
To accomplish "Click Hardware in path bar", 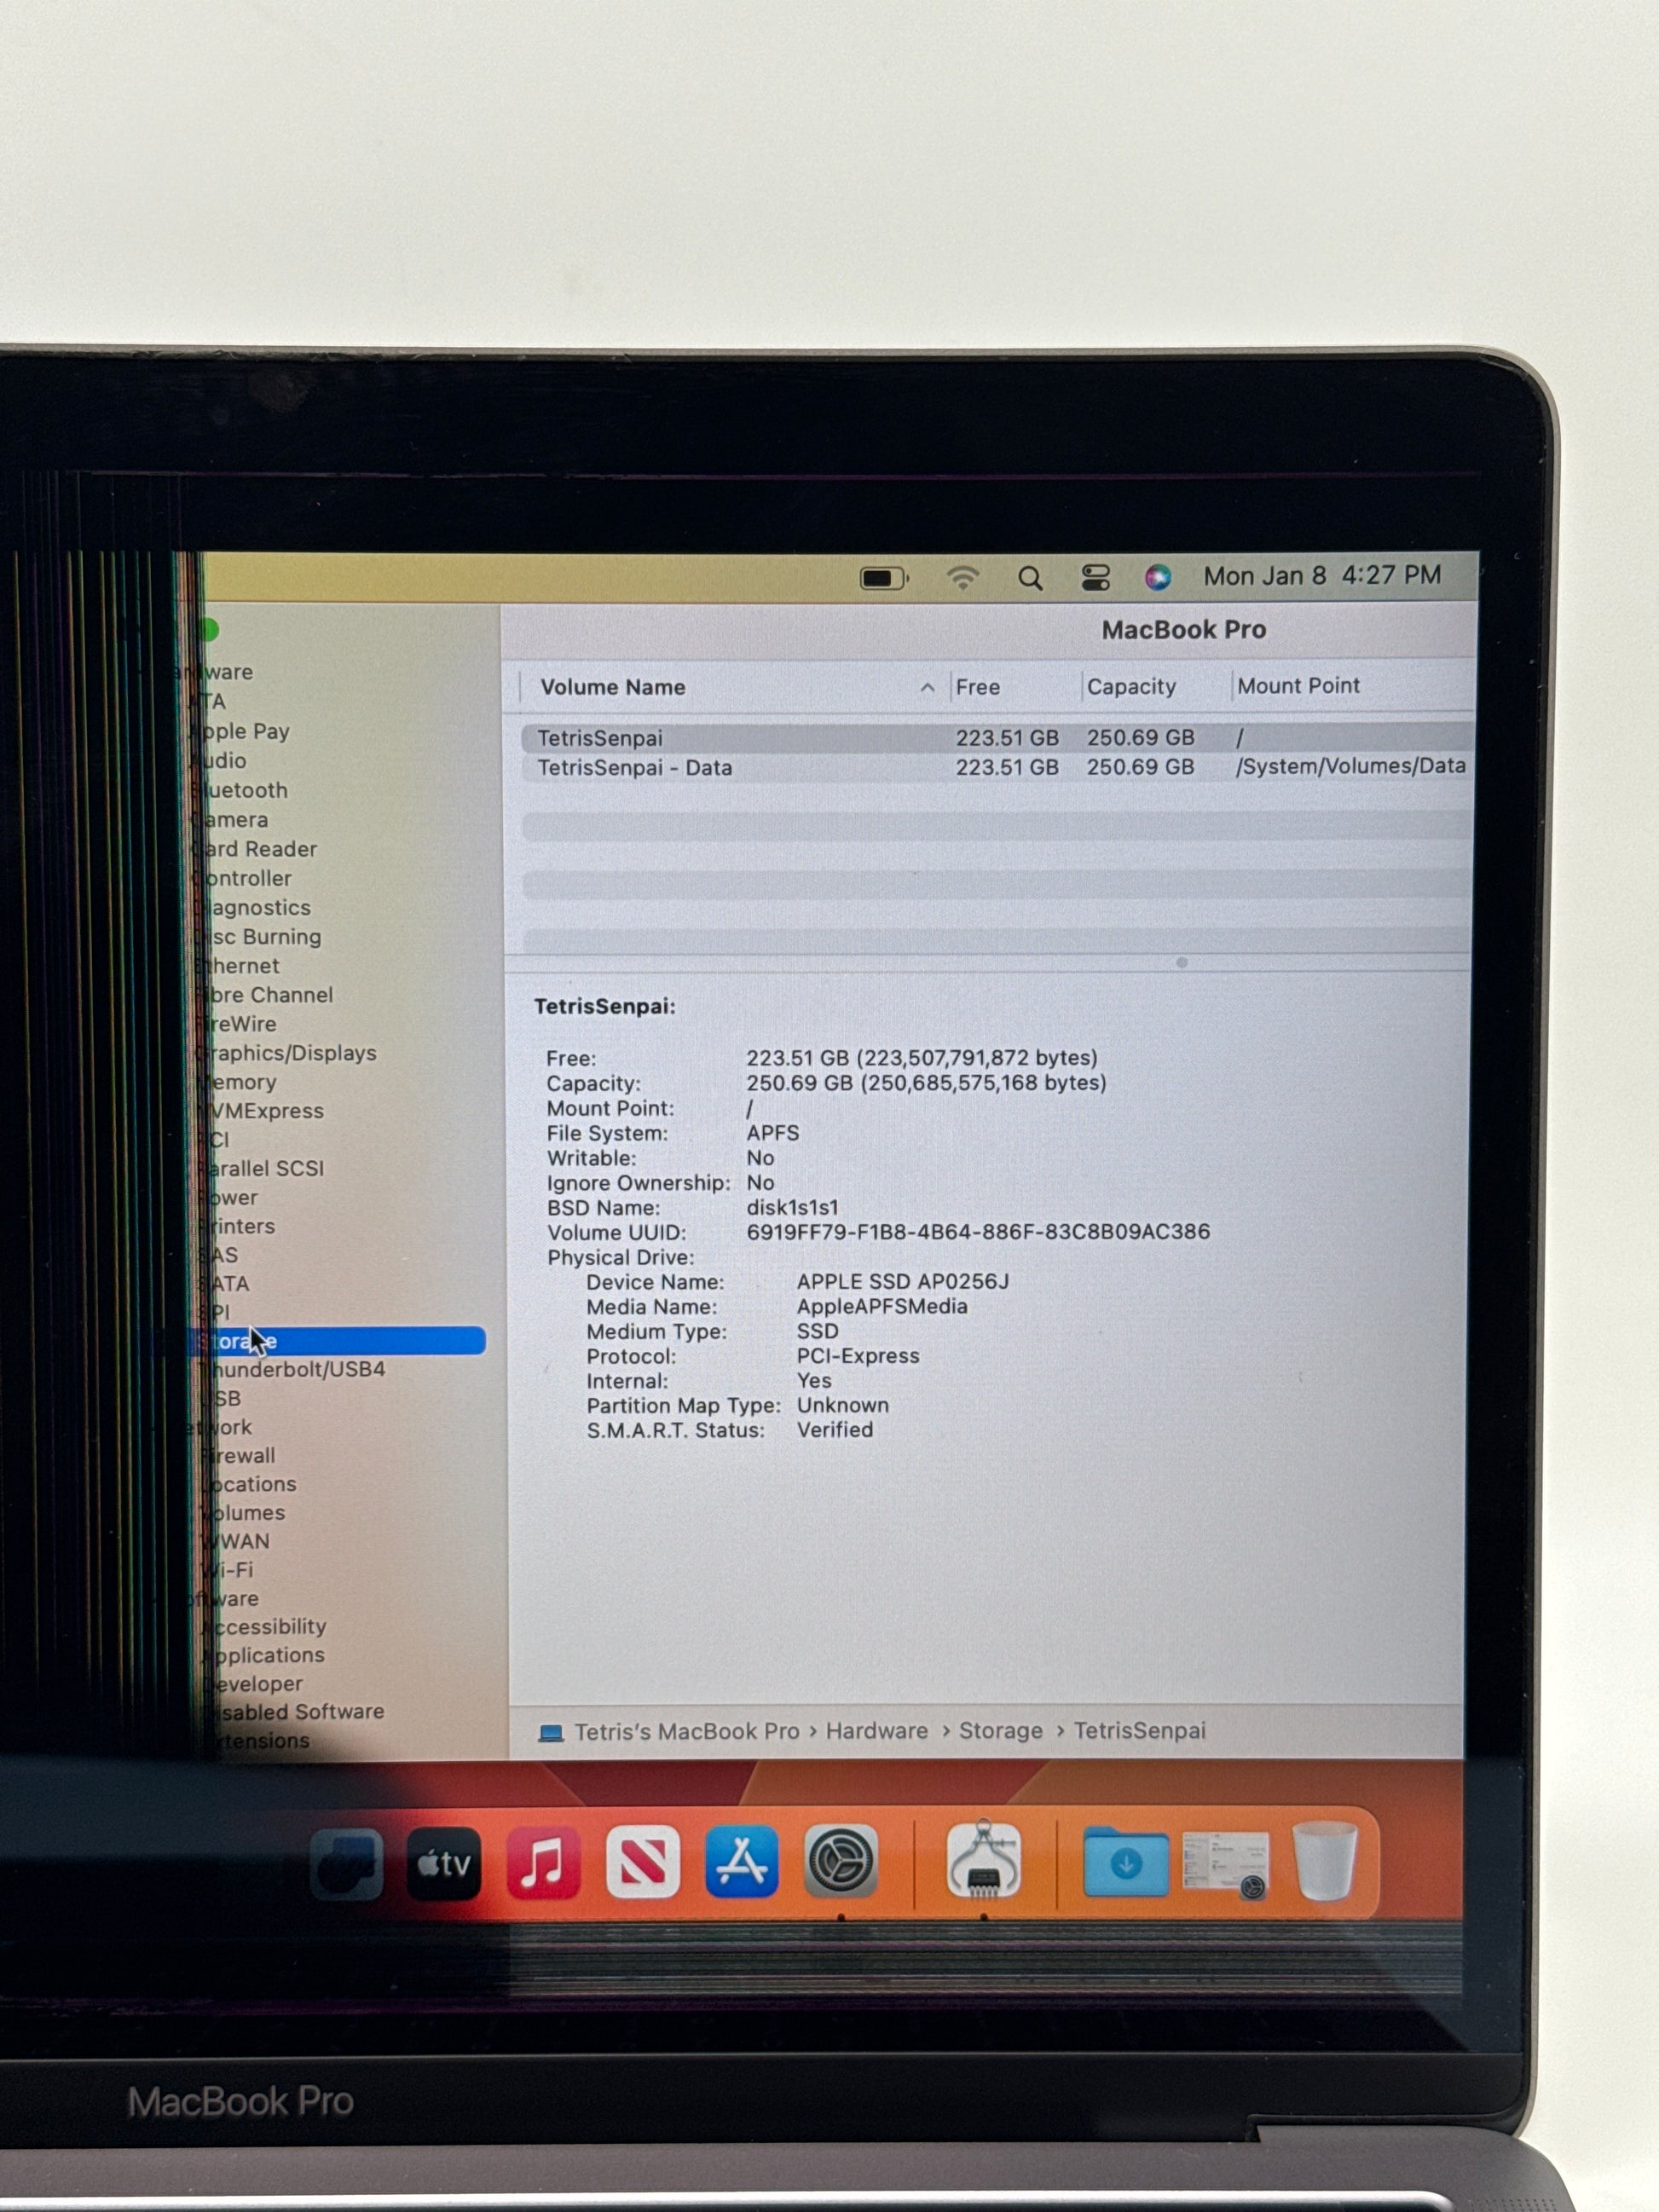I will (x=876, y=1731).
